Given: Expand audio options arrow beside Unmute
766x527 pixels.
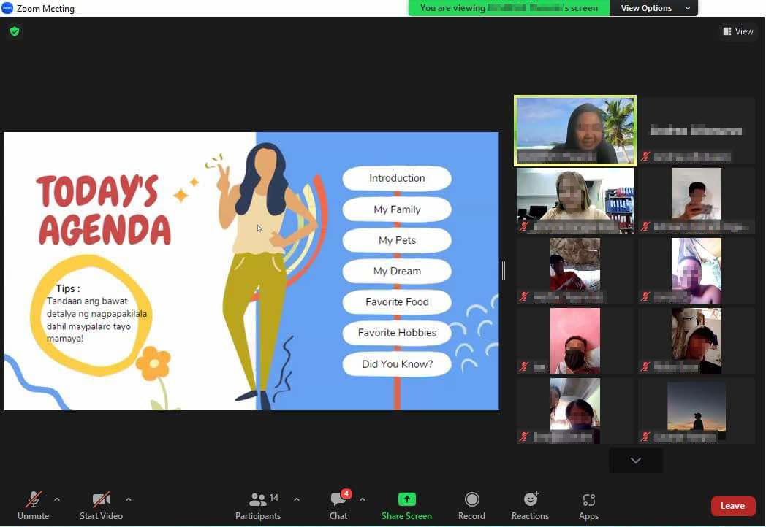Looking at the screenshot, I should 57,499.
